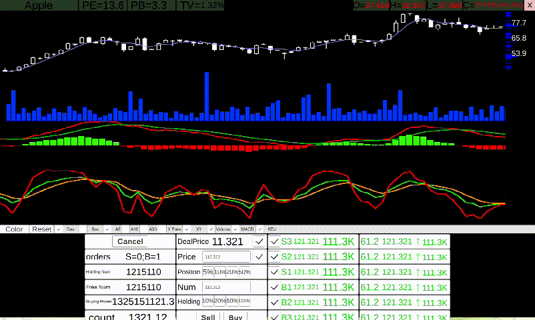
Task: Click the 65.8 price axis label
Action: [519, 38]
